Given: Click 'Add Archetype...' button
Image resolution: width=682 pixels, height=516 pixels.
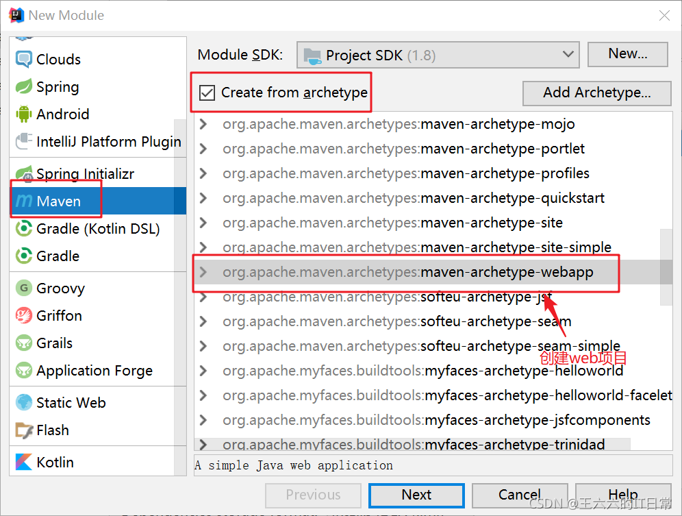Looking at the screenshot, I should click(597, 93).
